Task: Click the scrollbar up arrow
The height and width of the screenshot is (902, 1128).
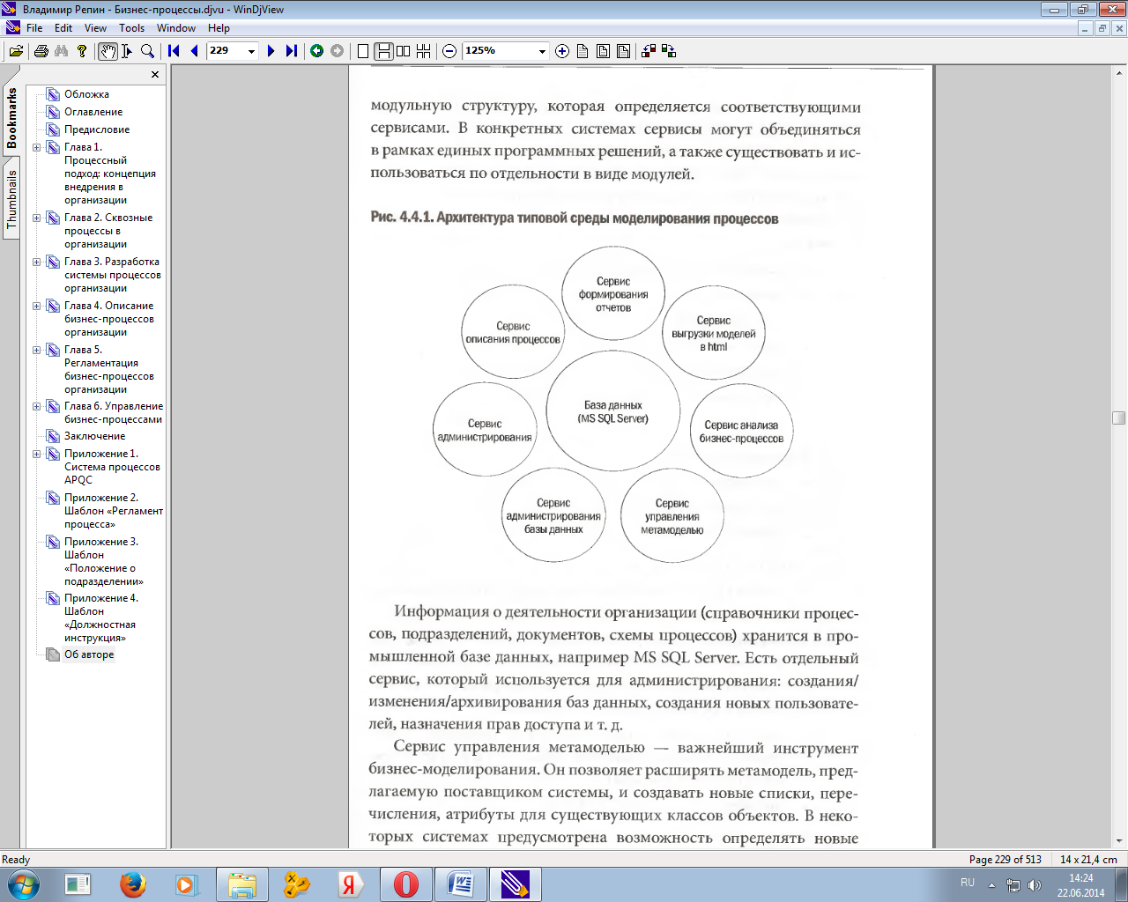Action: (1119, 72)
